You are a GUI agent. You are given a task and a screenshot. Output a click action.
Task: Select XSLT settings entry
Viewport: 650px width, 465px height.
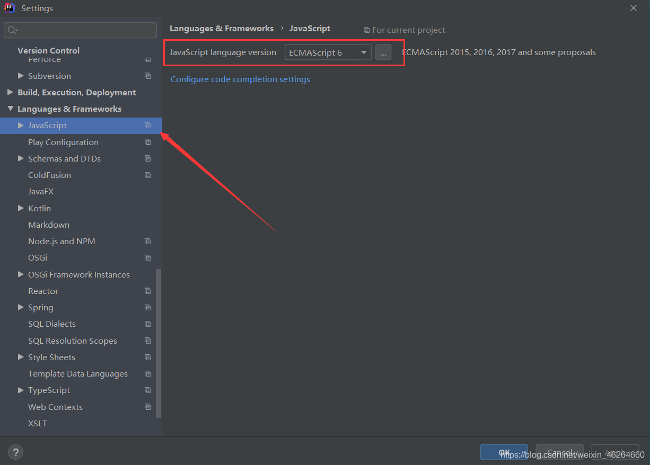[x=38, y=423]
